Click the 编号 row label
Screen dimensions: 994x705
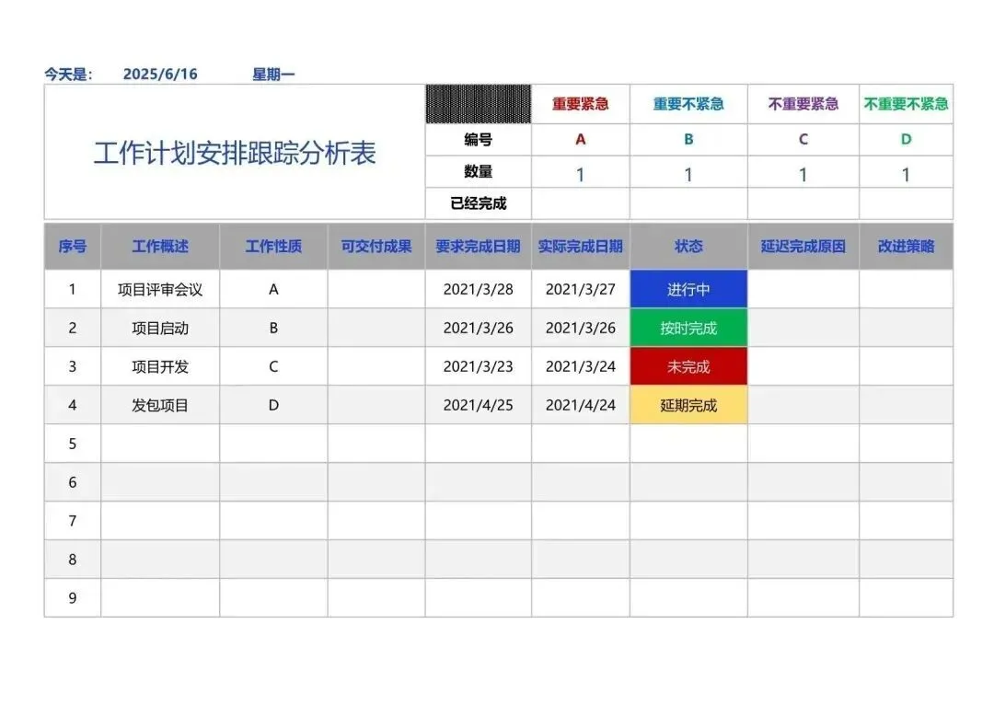tap(478, 140)
